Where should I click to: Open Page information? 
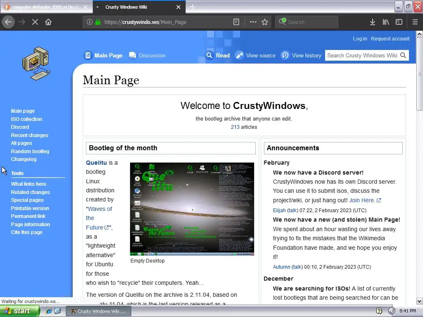click(30, 224)
